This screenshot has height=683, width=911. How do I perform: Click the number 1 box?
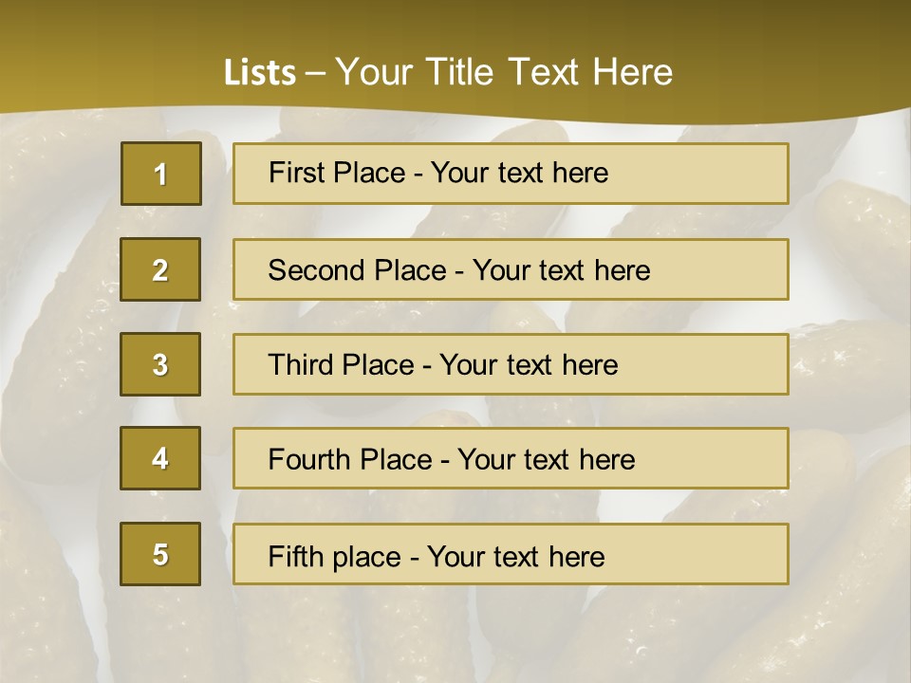tap(161, 174)
